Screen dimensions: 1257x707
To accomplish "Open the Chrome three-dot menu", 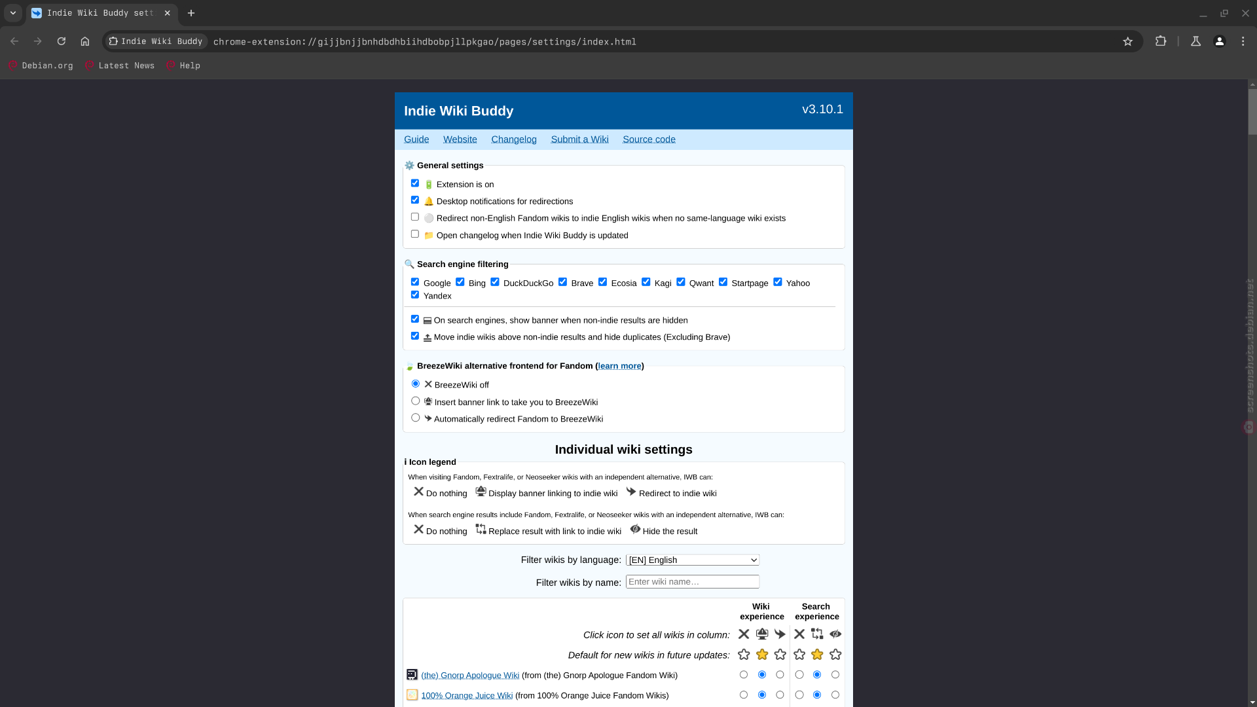I will [1243, 41].
